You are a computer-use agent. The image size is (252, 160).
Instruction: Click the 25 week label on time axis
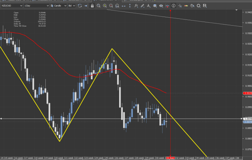pyautogui.click(x=110, y=158)
